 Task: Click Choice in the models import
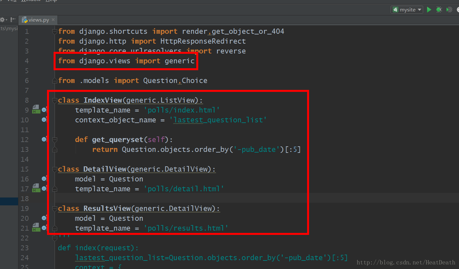point(194,81)
